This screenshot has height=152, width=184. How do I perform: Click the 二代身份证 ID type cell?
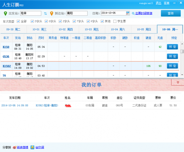[139, 105]
